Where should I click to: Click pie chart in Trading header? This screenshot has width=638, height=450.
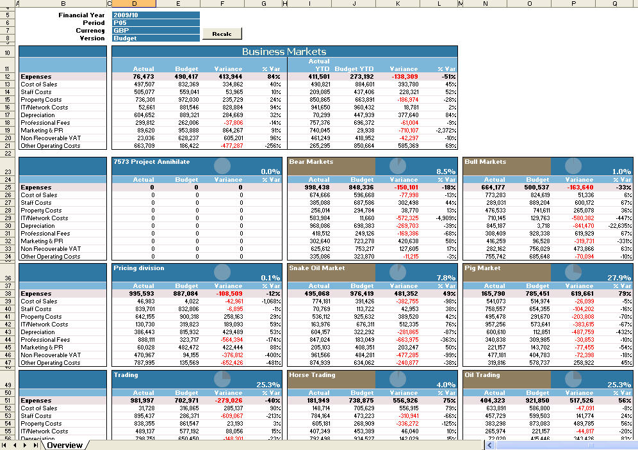[x=222, y=380]
